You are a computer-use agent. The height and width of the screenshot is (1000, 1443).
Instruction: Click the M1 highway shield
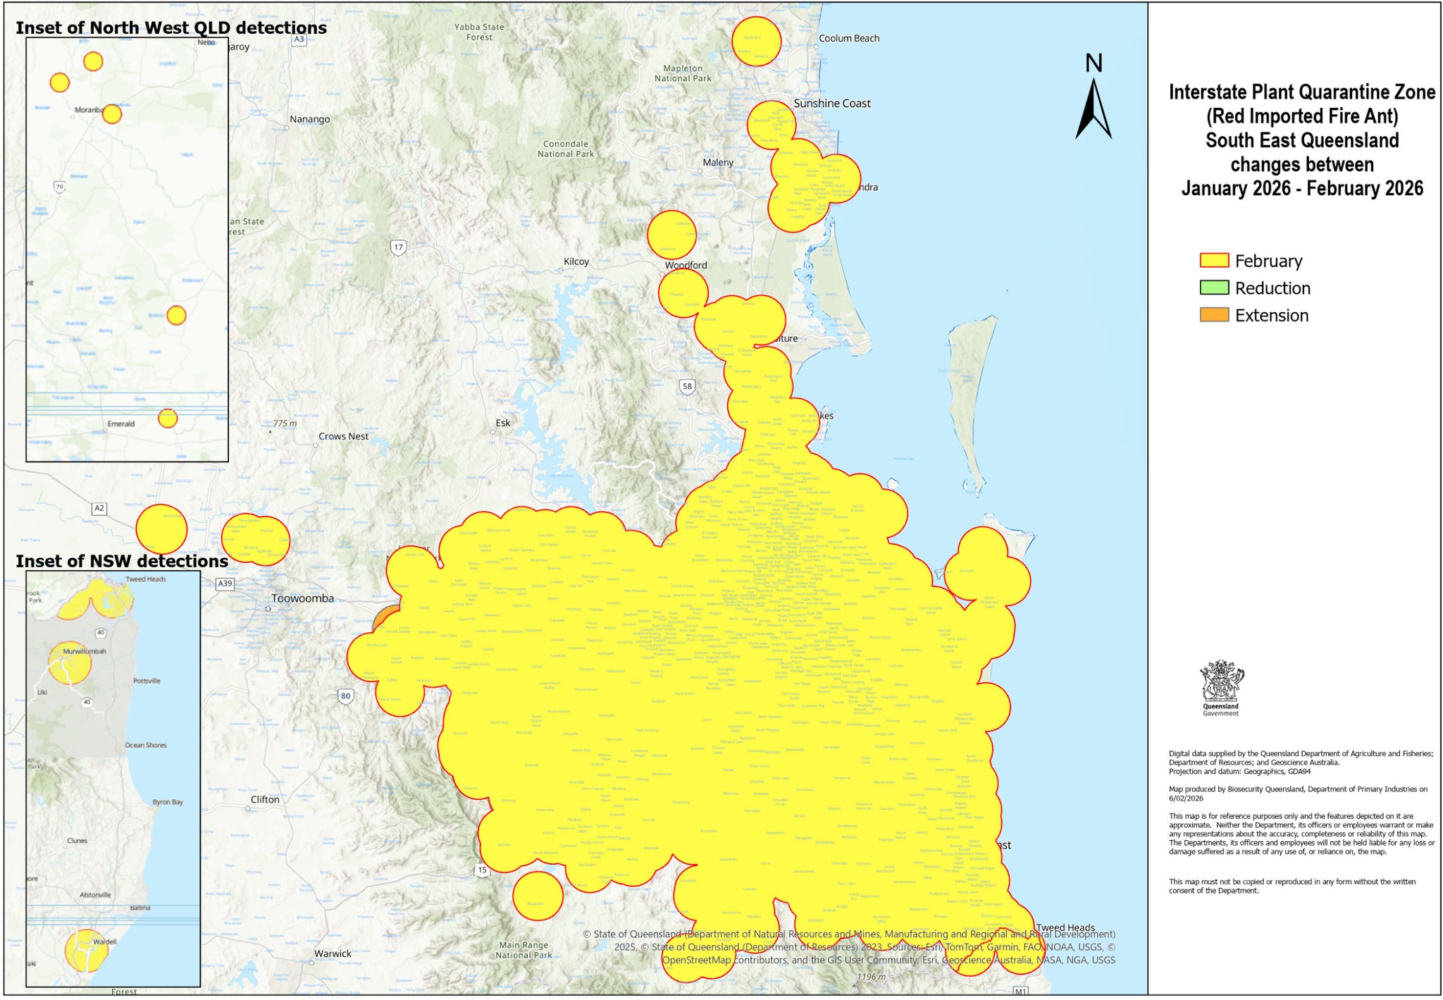[x=1020, y=992]
